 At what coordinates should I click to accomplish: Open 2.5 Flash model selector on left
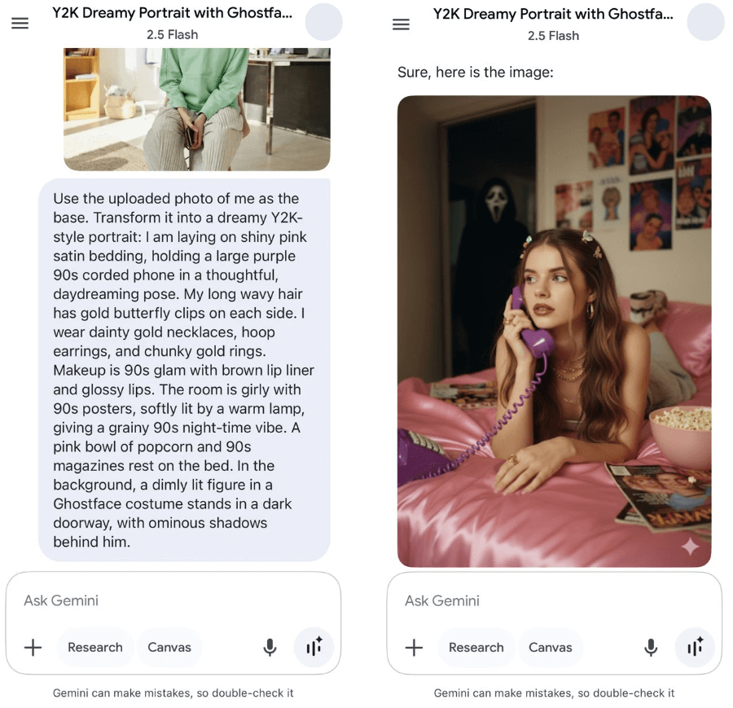[x=172, y=34]
